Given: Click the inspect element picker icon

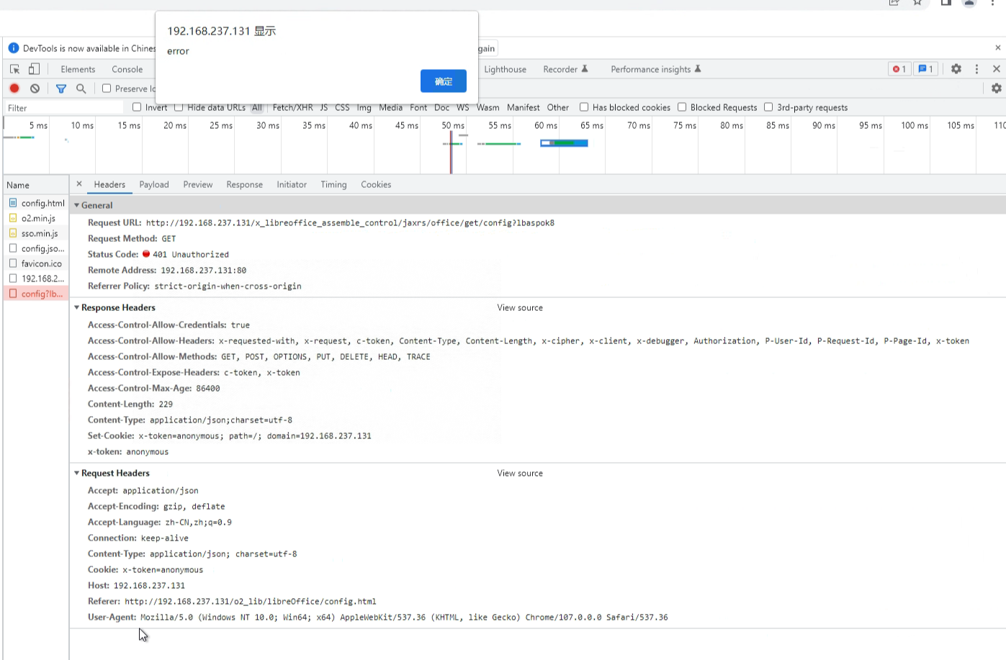Looking at the screenshot, I should coord(14,69).
